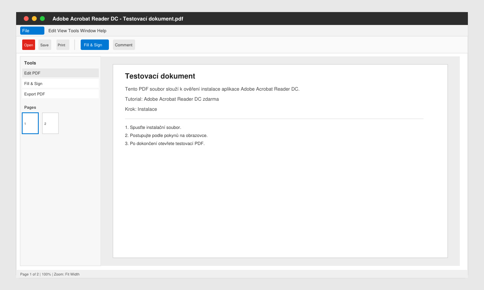Click 'Zoom: Fit Width' in status bar

tap(67, 274)
